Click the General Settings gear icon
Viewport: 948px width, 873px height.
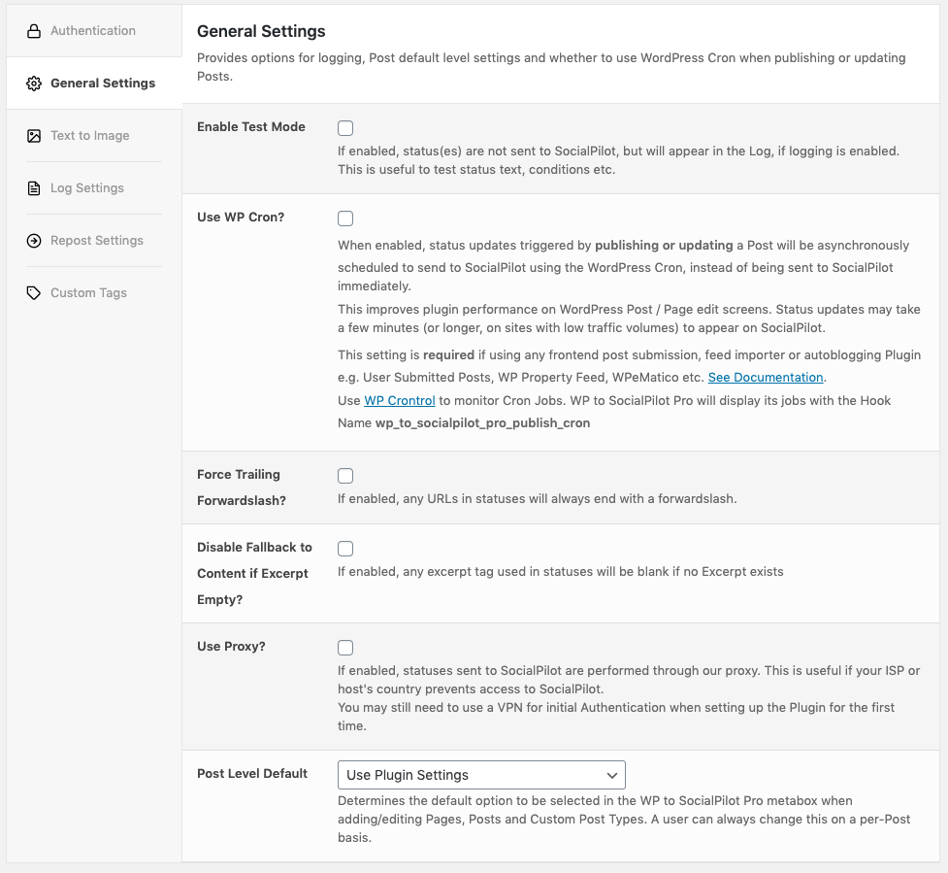click(x=34, y=84)
